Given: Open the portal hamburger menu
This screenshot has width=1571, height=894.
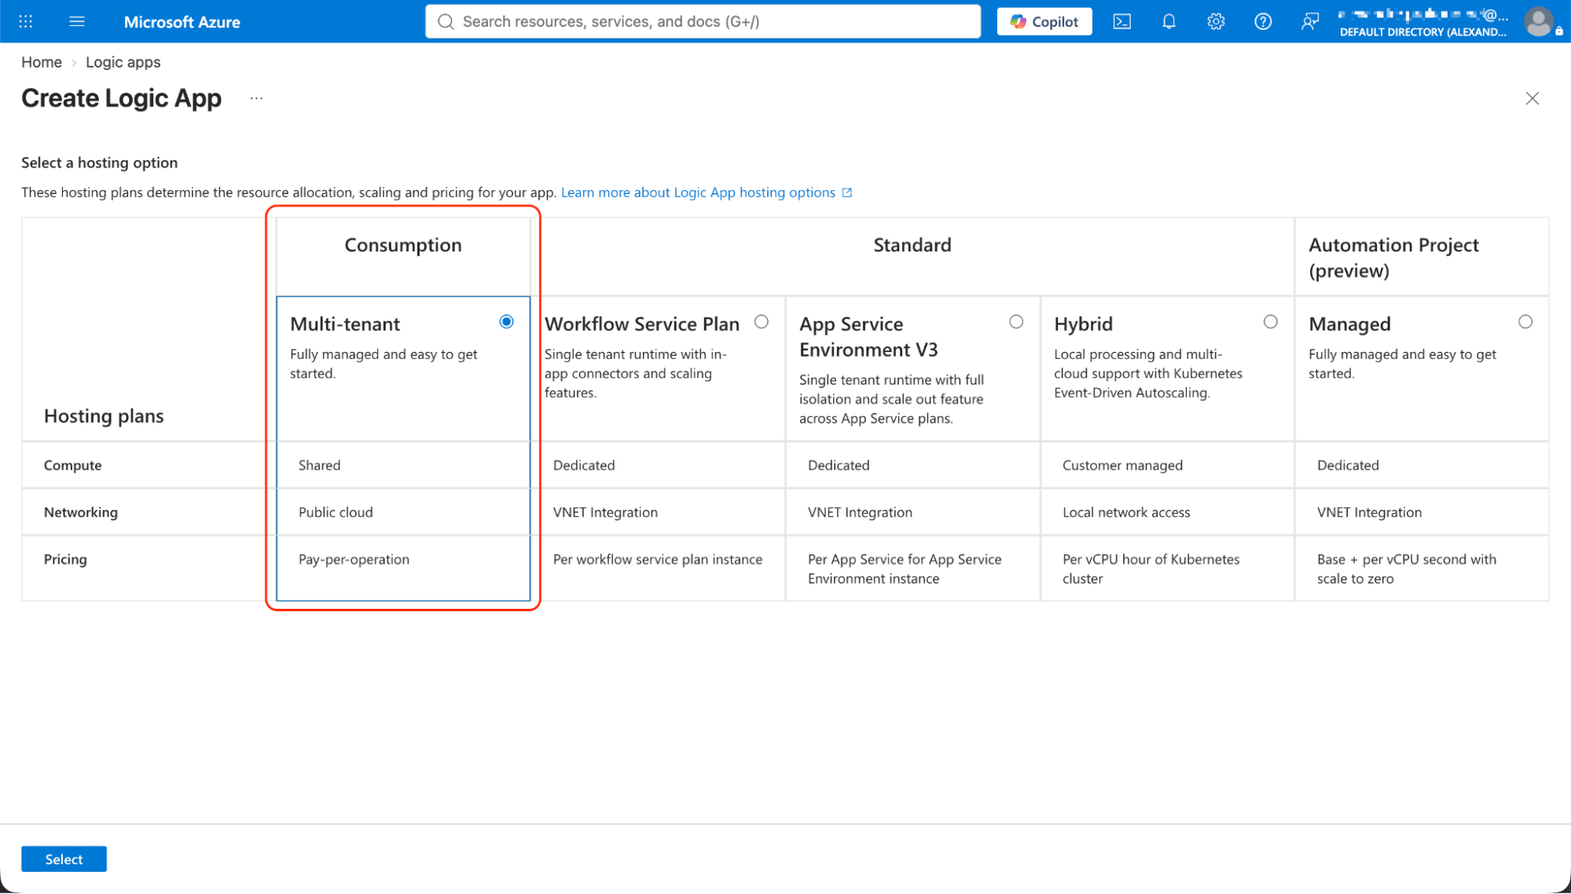Looking at the screenshot, I should click(76, 21).
